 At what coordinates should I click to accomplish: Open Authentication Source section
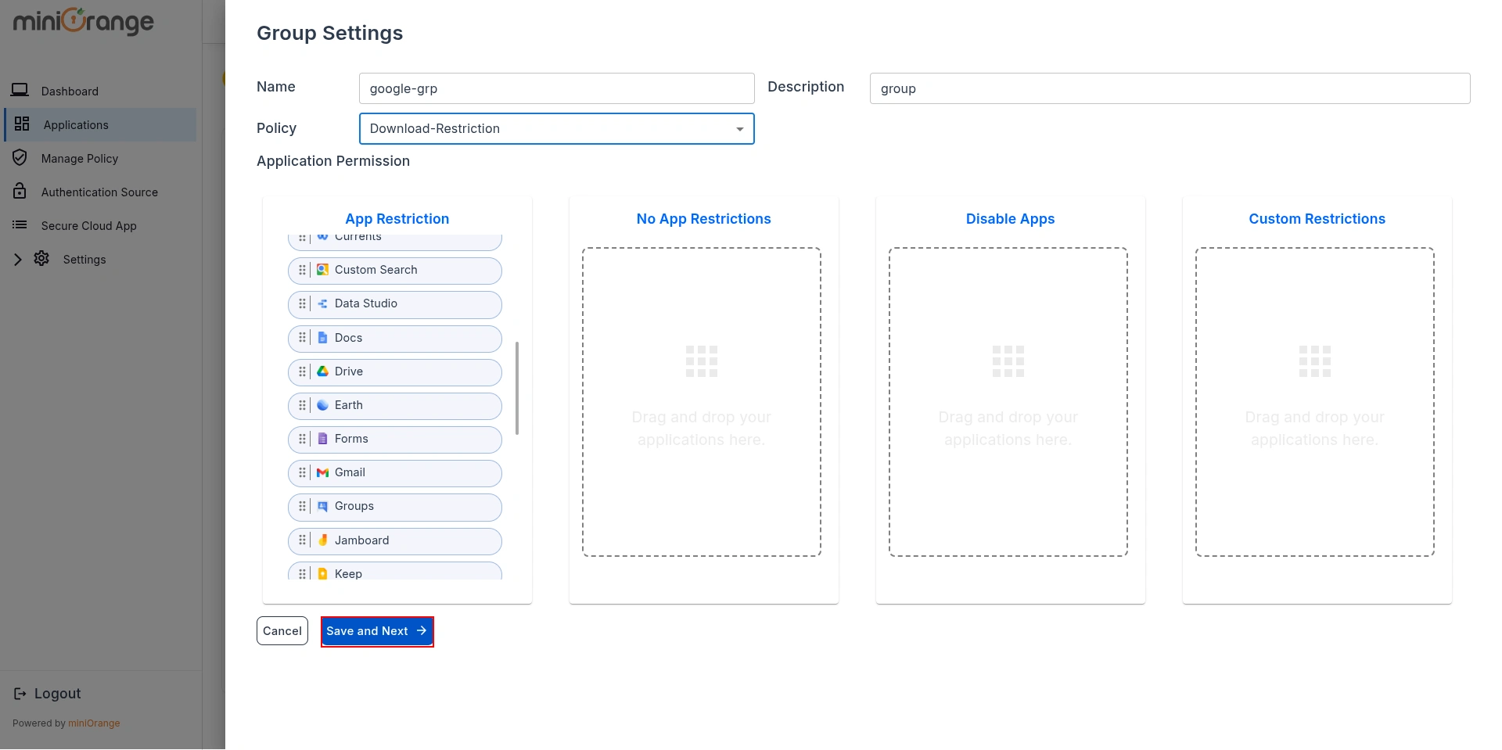tap(100, 192)
